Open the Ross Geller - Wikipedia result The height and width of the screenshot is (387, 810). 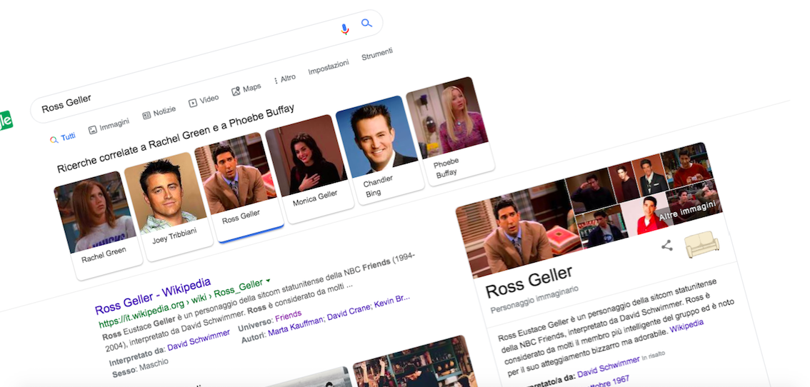153,296
